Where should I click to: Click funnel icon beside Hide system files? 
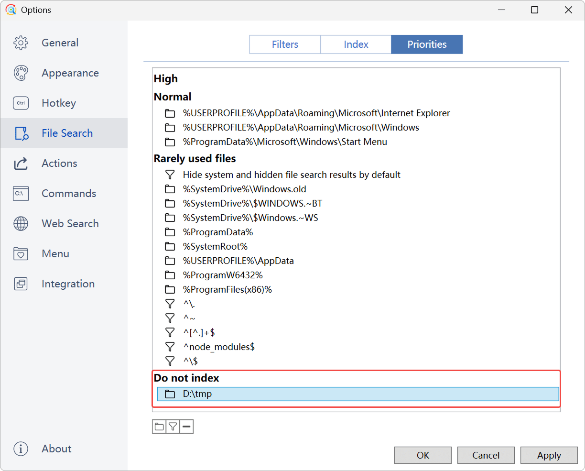pyautogui.click(x=170, y=175)
